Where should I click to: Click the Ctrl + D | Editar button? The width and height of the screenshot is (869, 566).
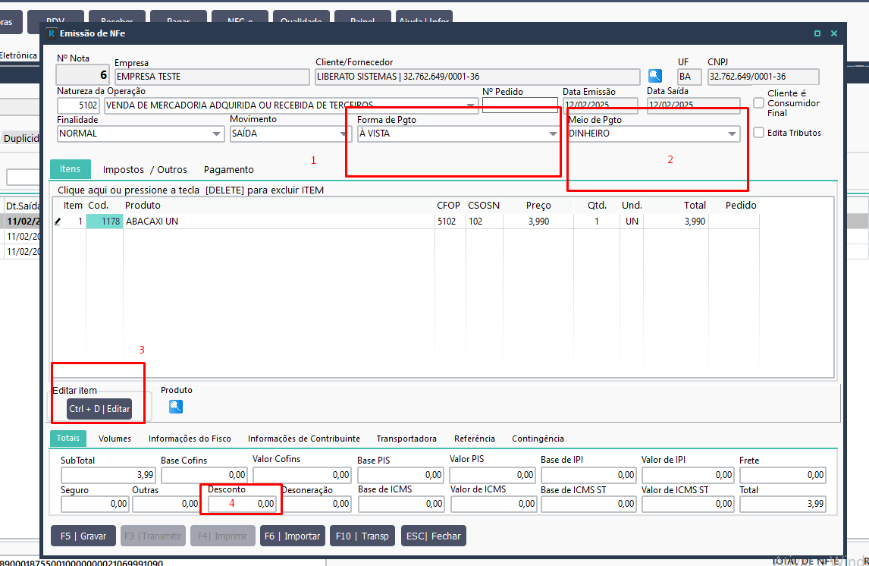click(99, 409)
